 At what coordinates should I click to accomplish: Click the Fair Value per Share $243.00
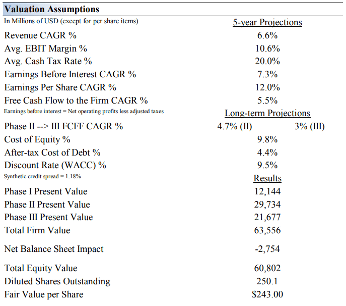(267, 294)
